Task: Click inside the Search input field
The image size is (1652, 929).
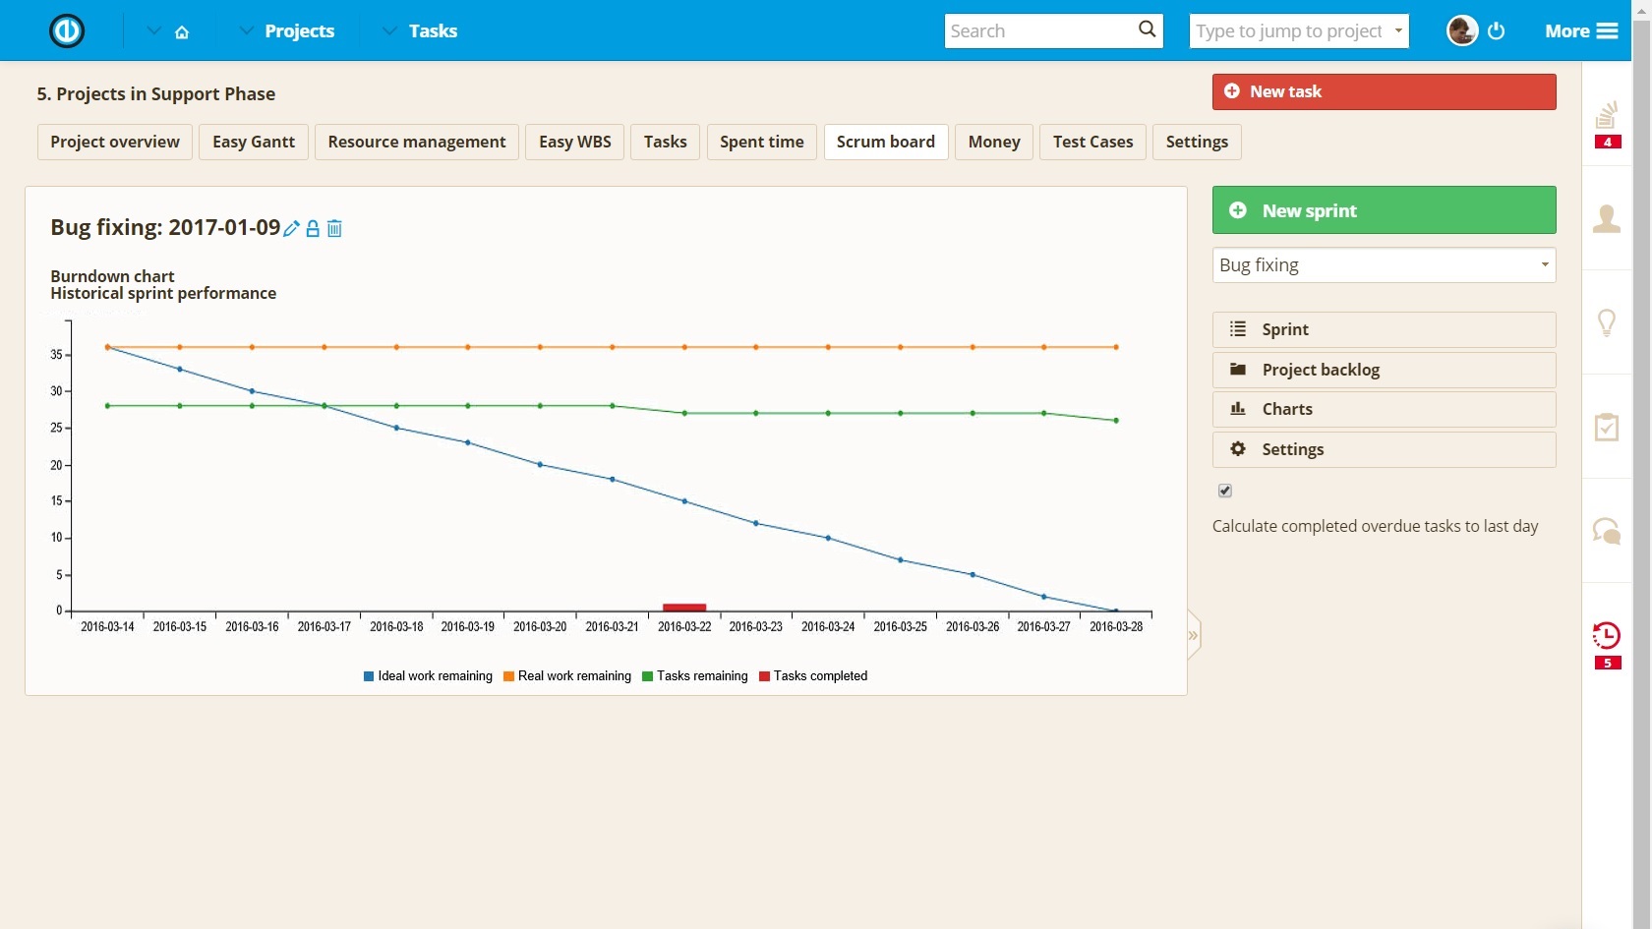Action: click(1032, 30)
